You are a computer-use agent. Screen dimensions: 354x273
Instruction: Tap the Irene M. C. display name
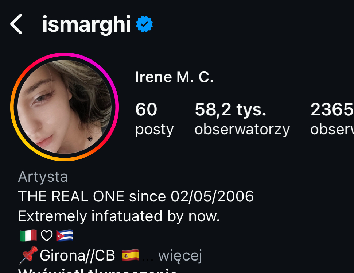click(x=174, y=77)
